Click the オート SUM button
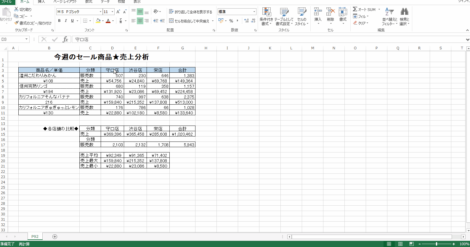Viewport: 470px width, 247px height. [x=364, y=9]
